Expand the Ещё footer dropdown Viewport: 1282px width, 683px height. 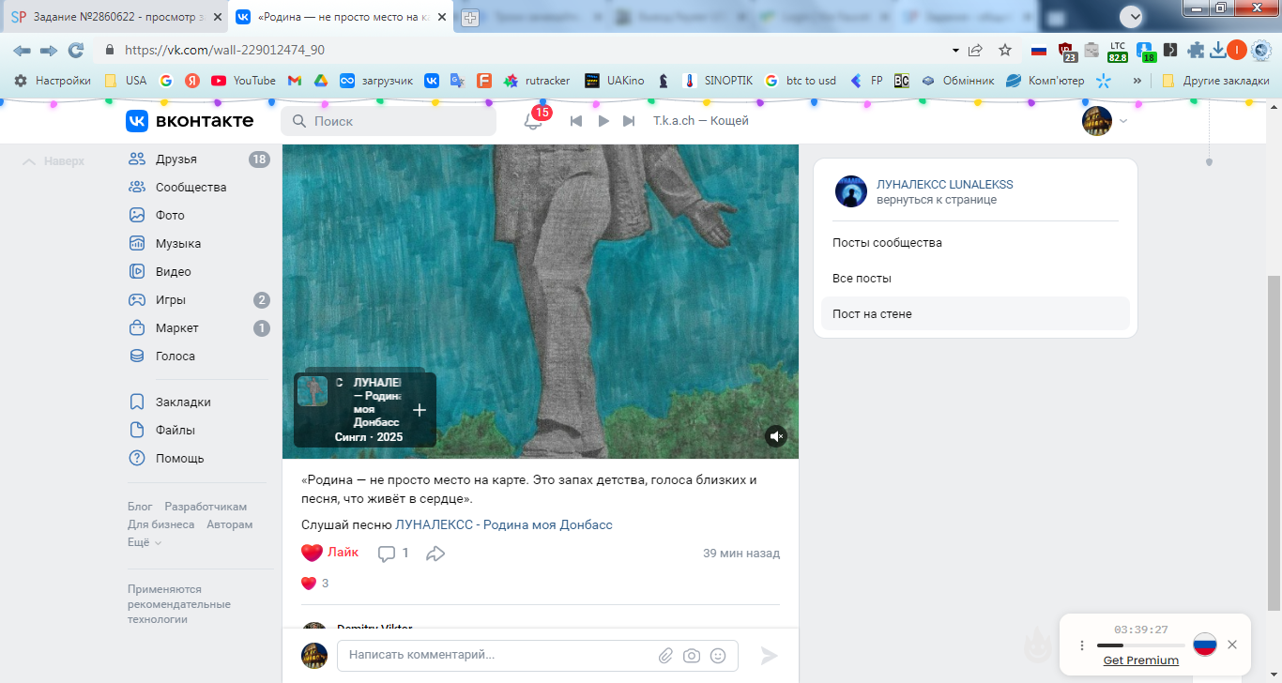[x=145, y=542]
